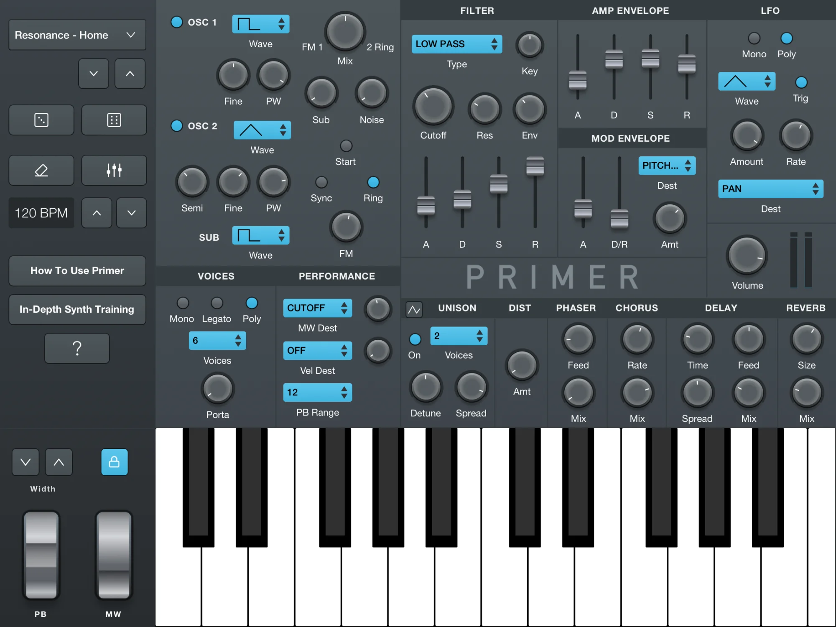Enable oscillator Sync
Screen dimensions: 836x627
point(321,182)
